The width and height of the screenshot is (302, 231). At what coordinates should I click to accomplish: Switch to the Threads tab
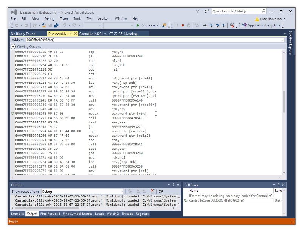click(x=127, y=214)
